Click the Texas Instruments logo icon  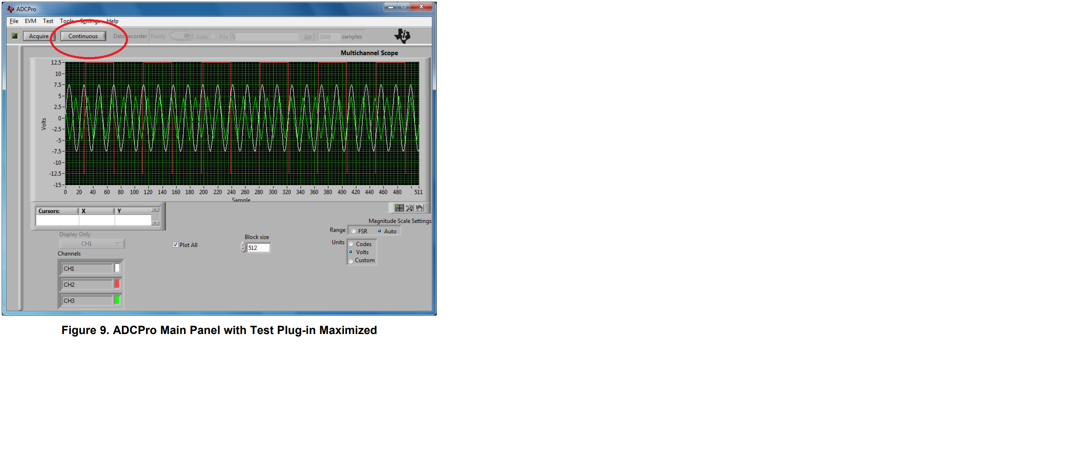(x=403, y=36)
